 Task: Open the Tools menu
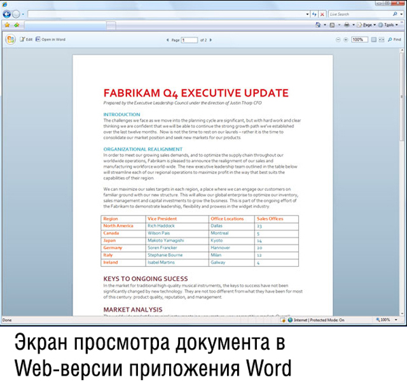(388, 25)
